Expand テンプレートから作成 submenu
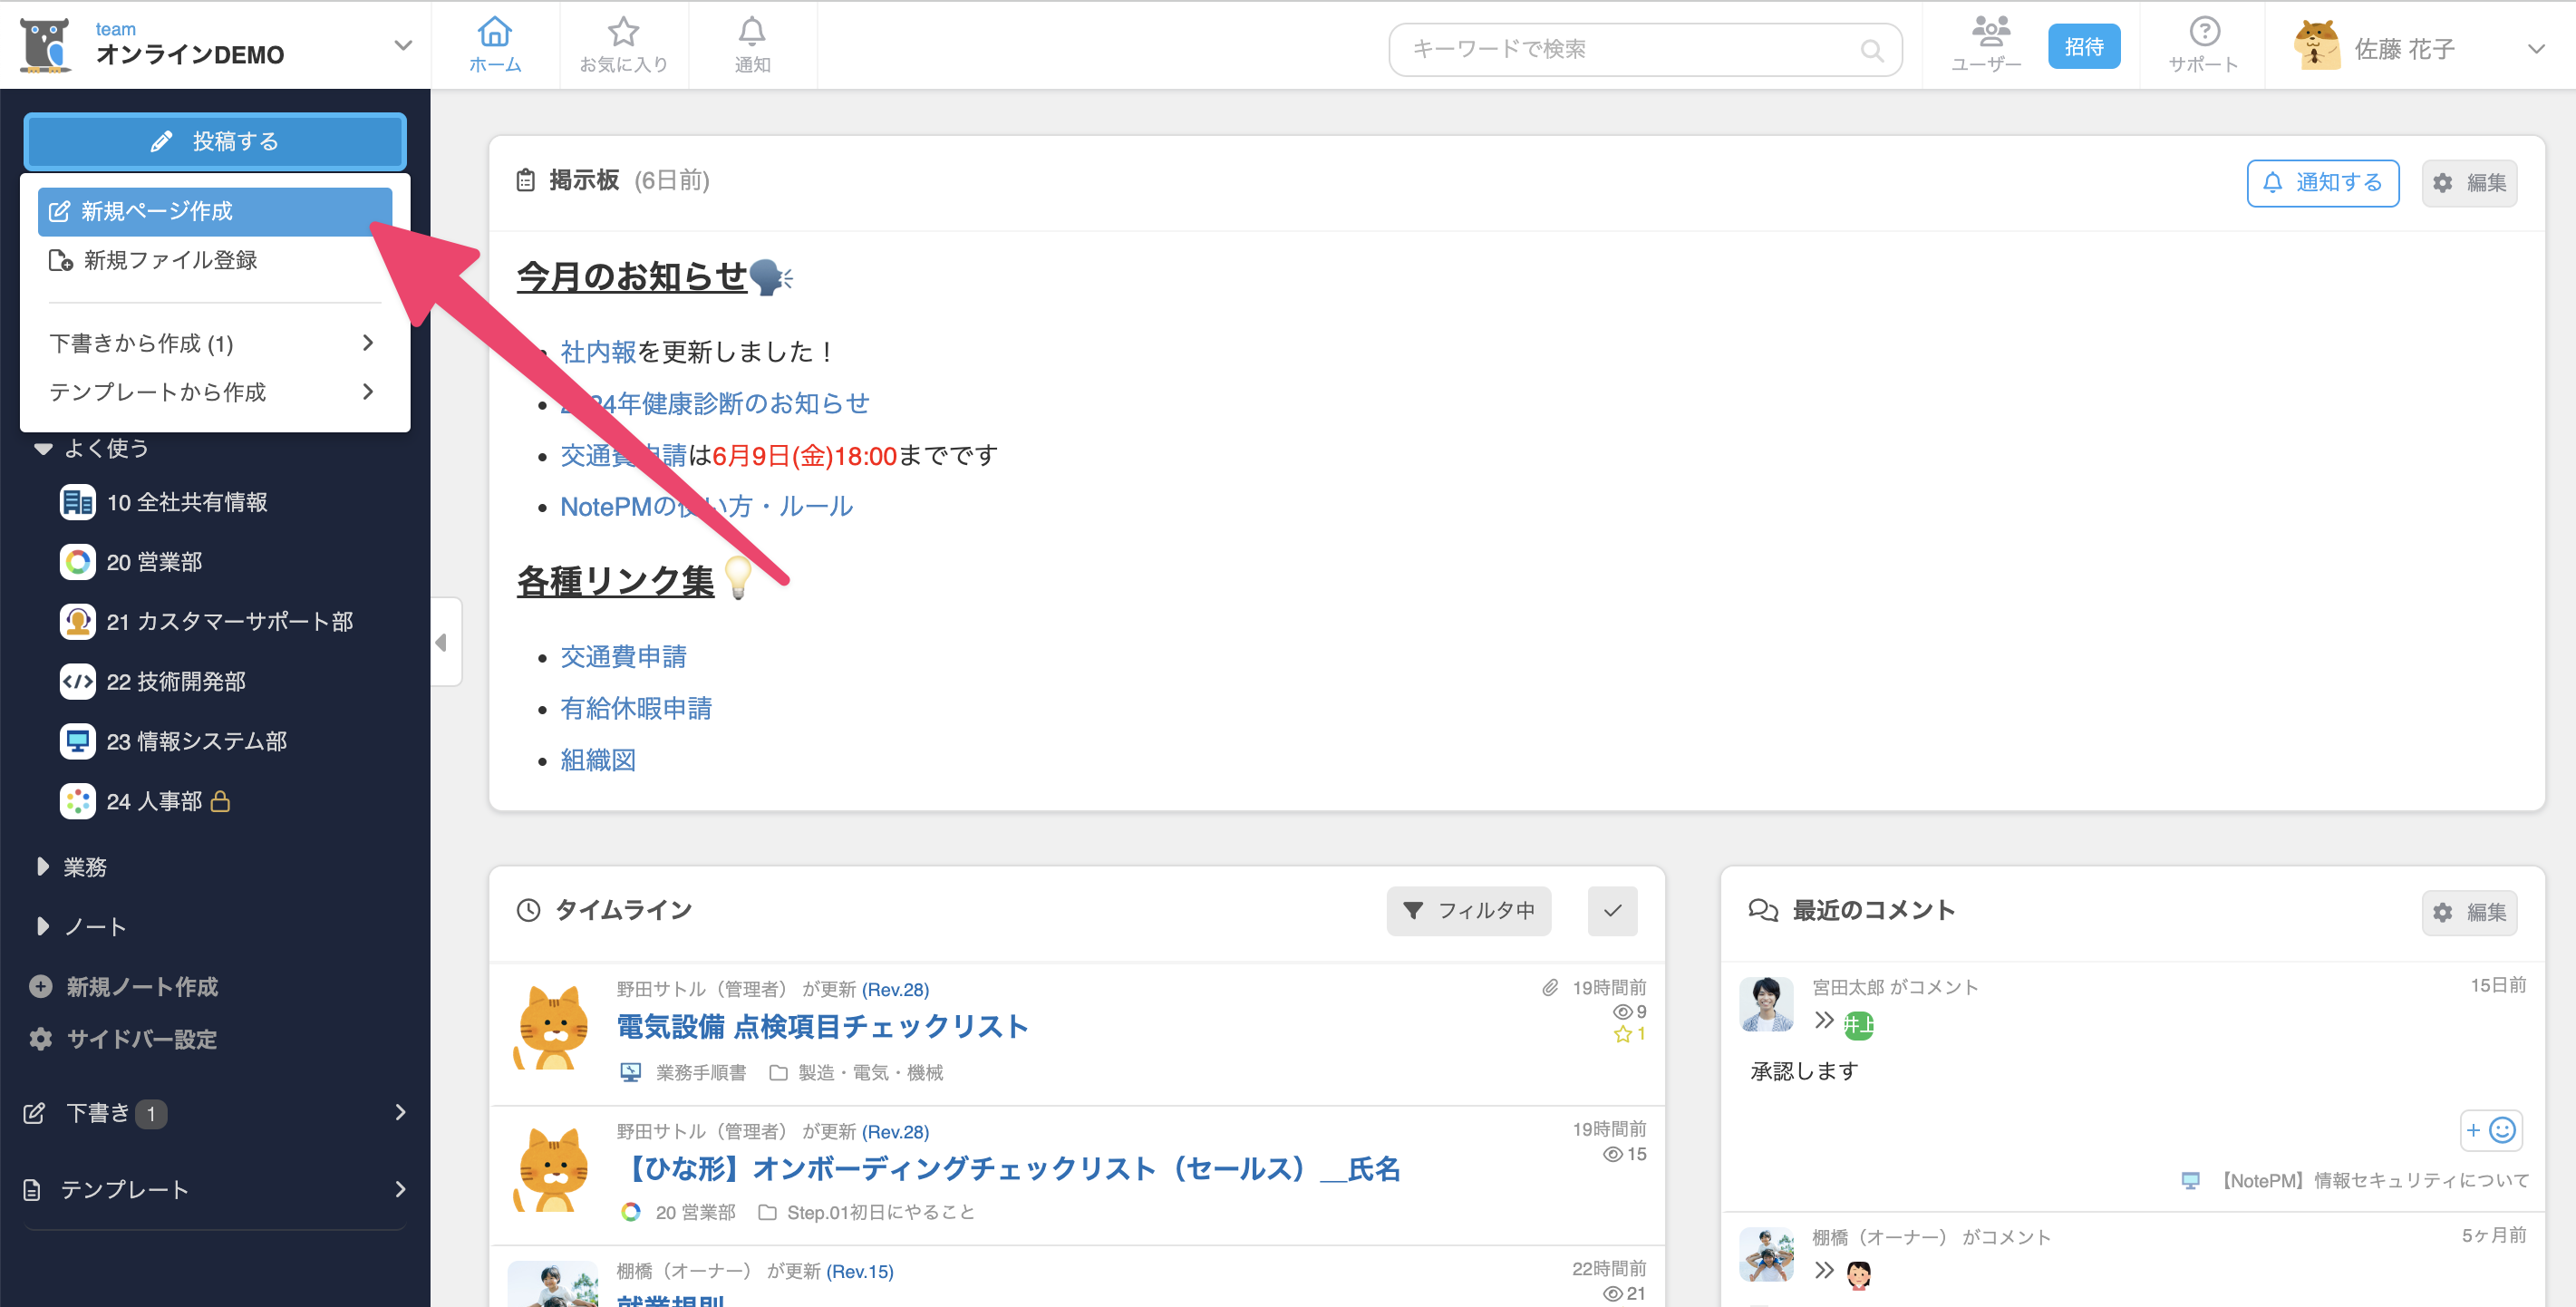Viewport: 2576px width, 1307px height. (x=214, y=392)
